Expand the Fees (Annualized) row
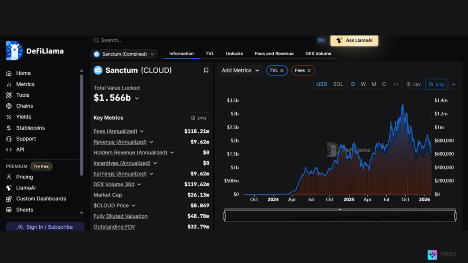The height and width of the screenshot is (263, 468). 142,131
